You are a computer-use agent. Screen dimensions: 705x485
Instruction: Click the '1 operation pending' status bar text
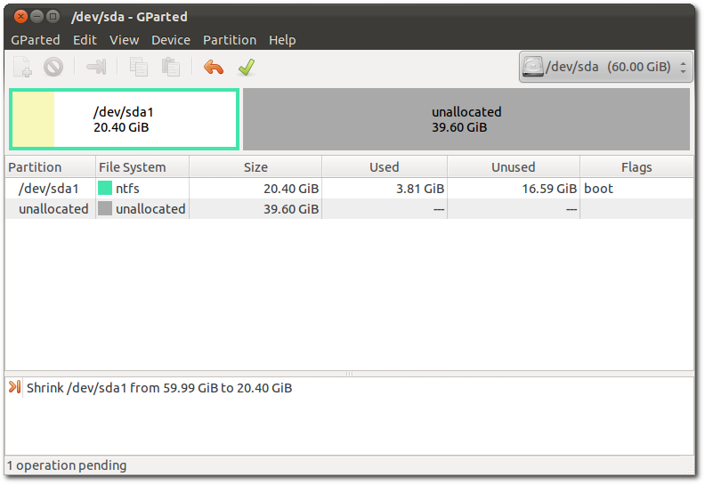pyautogui.click(x=67, y=465)
